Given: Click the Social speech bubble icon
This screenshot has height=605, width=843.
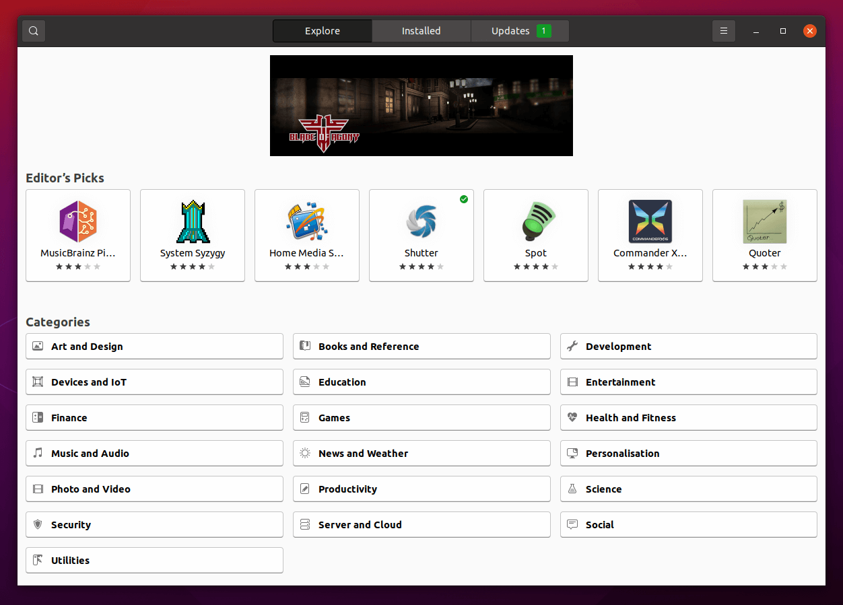Looking at the screenshot, I should coord(572,525).
